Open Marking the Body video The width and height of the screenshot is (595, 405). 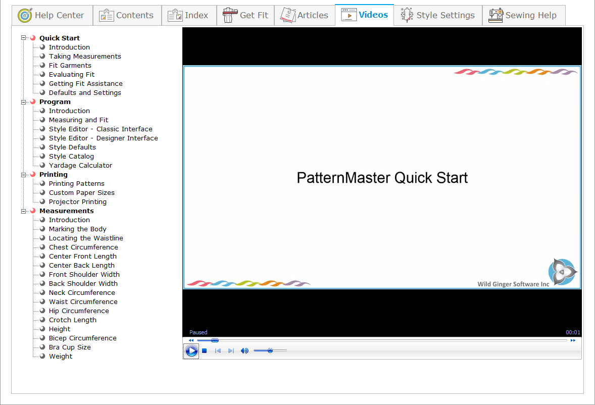tap(78, 229)
